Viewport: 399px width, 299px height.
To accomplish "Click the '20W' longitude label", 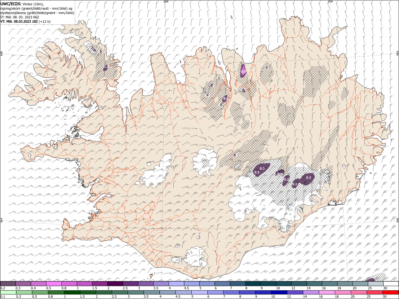I will click(x=166, y=1).
